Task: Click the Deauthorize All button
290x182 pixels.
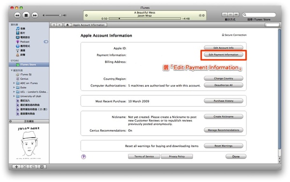Action: (x=223, y=85)
